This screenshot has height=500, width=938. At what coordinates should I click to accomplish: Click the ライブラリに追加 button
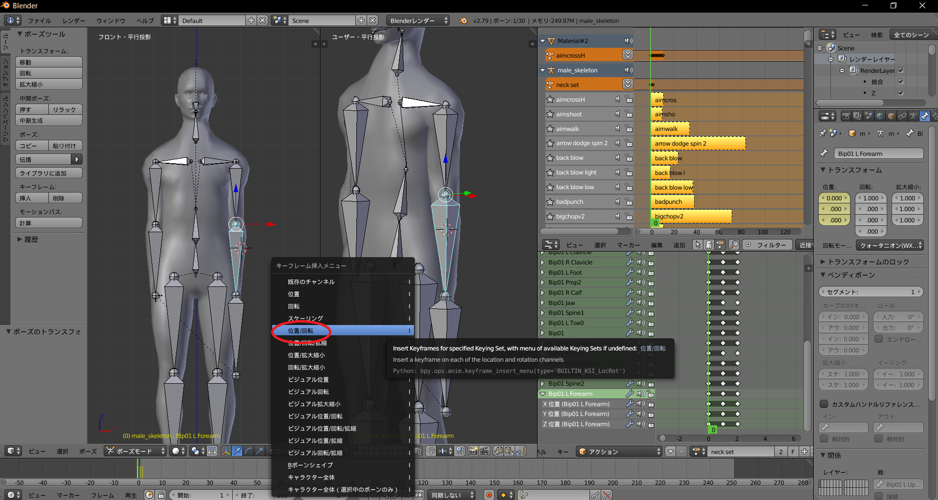click(x=48, y=173)
